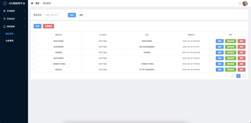The image size is (251, 123).
Task: Toggle the hamburger sidebar collapse icon
Action: [x=32, y=3]
